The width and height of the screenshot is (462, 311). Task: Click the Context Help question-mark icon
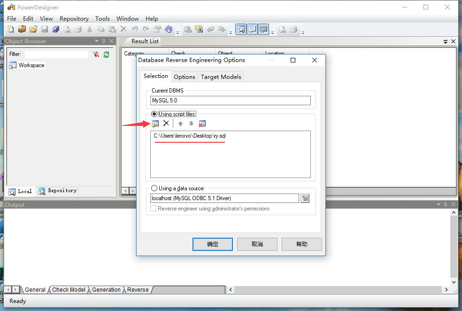[x=169, y=29]
